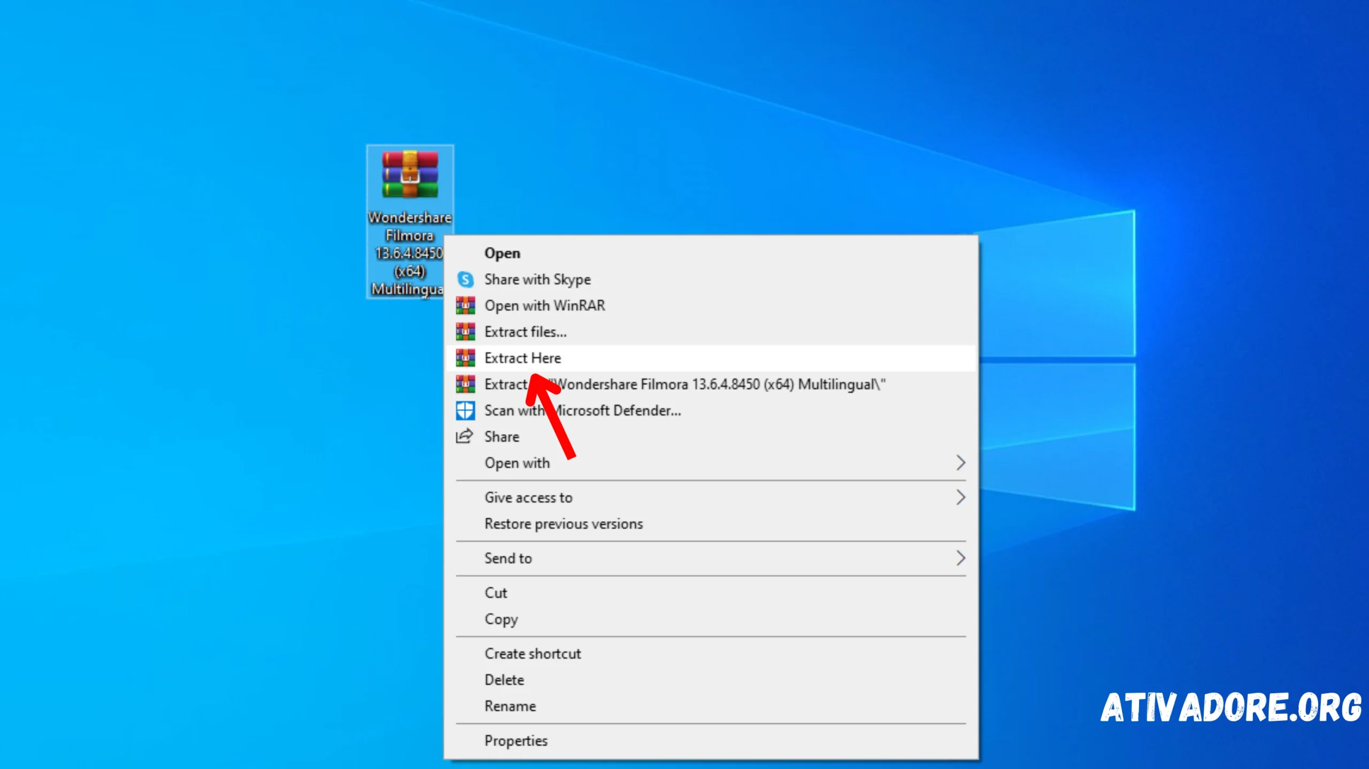Choose Delete from context menu
This screenshot has width=1369, height=769.
(711, 680)
